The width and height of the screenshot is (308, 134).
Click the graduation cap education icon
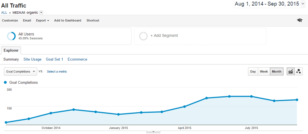click(299, 20)
